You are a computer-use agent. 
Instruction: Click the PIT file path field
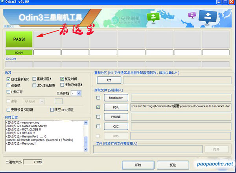[x=177, y=80]
